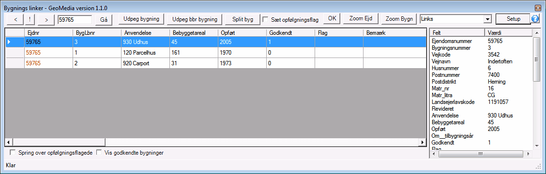The width and height of the screenshot is (546, 174).
Task: Click details panel horizontal scrollbar thumb
Action: click(480, 154)
